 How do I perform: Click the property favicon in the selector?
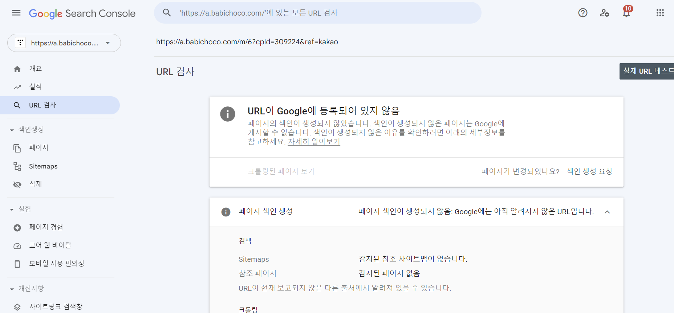click(20, 43)
